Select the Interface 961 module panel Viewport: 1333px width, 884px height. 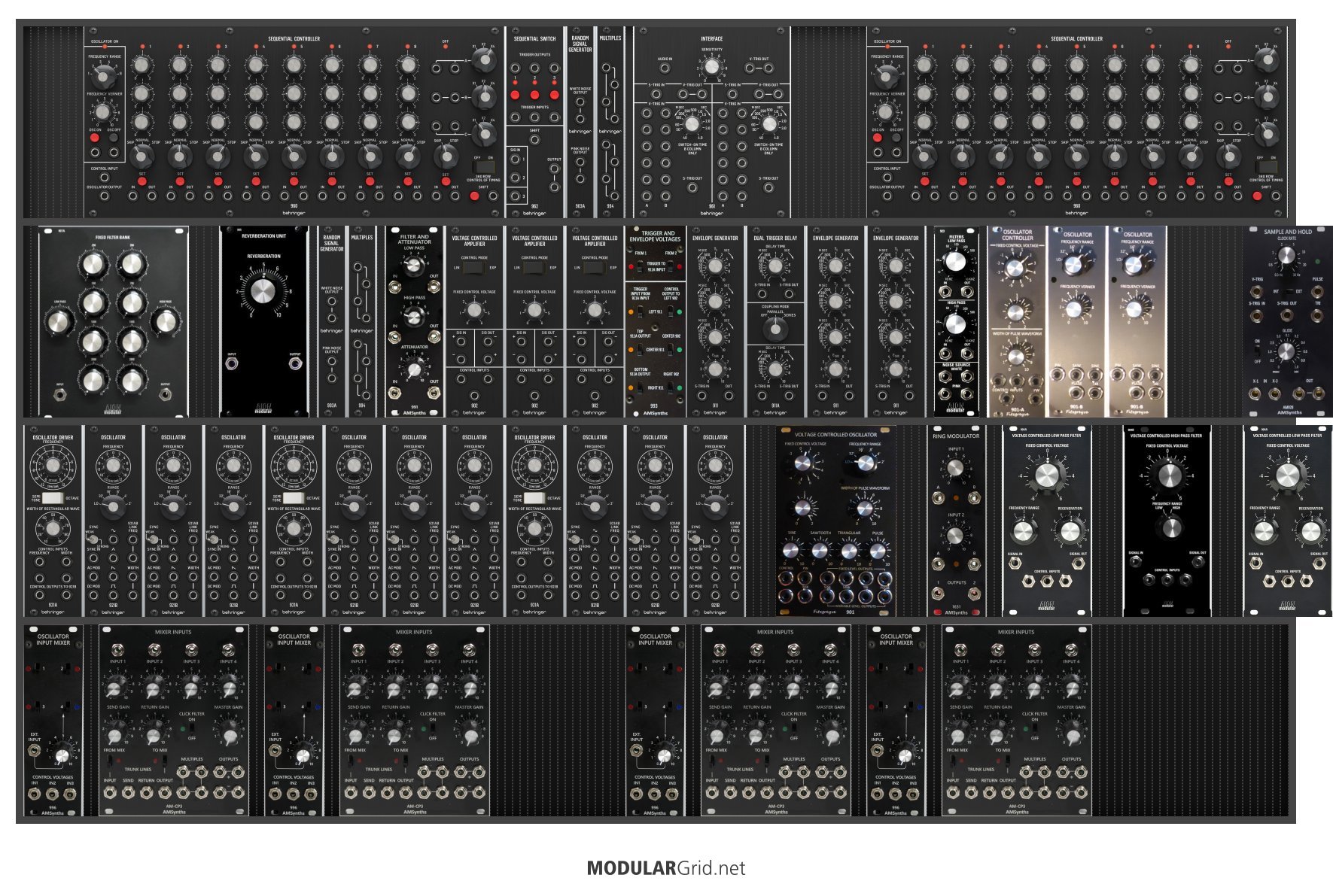pyautogui.click(x=712, y=123)
